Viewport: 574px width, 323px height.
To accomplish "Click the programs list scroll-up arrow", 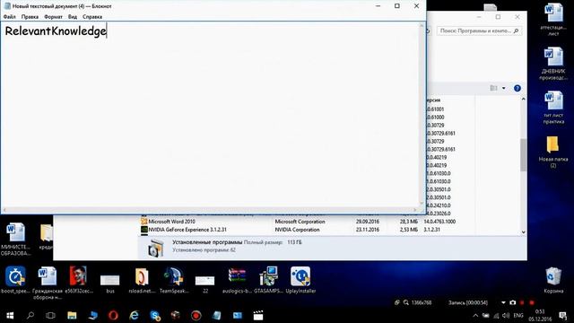I will [524, 100].
